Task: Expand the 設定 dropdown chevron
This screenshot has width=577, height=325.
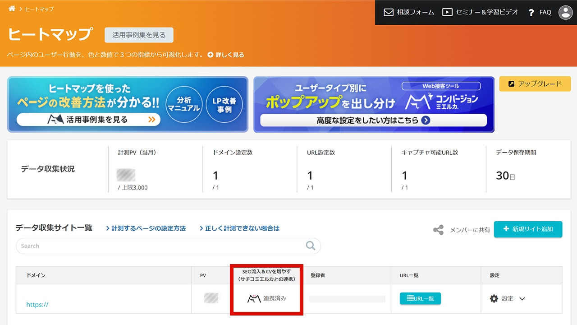Action: pyautogui.click(x=522, y=298)
